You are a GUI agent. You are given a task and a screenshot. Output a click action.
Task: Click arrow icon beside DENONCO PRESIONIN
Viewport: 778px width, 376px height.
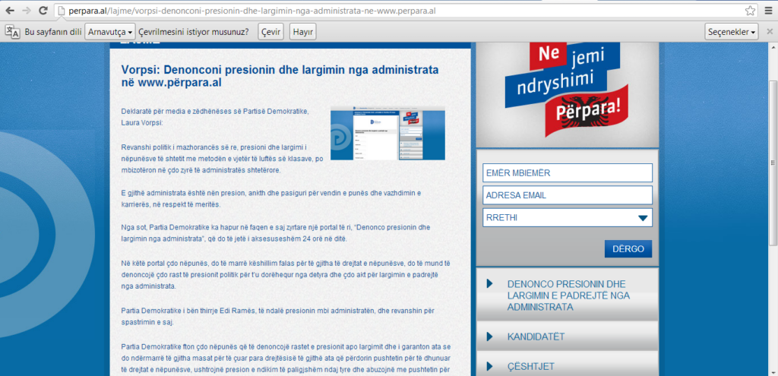coord(490,284)
